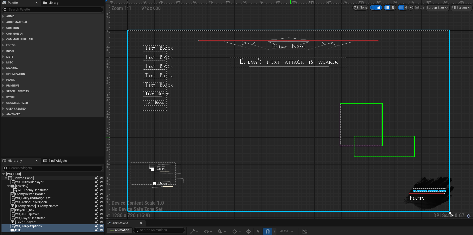Collapse the Overlay node in Hierarchy

click(9, 186)
